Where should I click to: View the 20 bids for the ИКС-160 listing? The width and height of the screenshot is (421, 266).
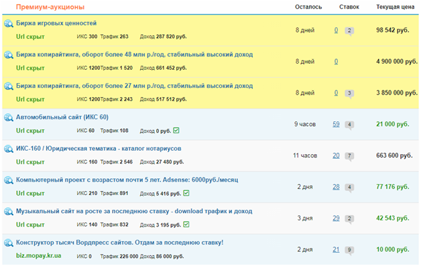[336, 155]
